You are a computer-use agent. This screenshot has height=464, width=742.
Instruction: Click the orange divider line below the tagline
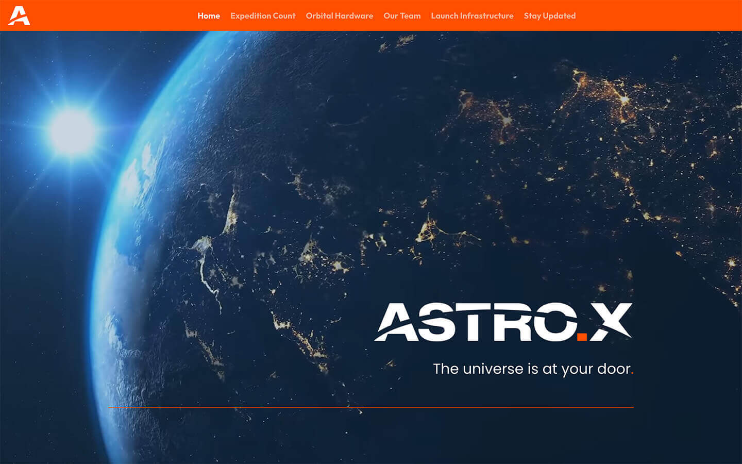pos(370,407)
